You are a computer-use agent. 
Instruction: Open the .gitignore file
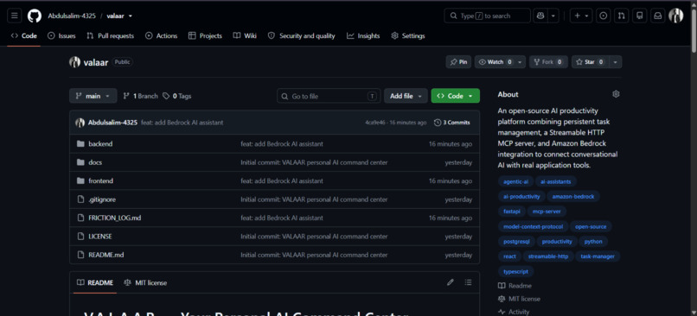tap(102, 199)
